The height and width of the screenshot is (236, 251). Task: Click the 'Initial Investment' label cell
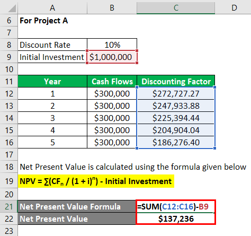click(52, 57)
